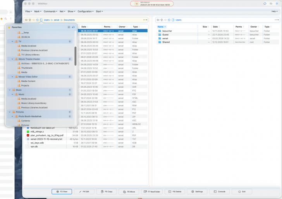Click the ntllj_sttngs.z green file icon
This screenshot has height=199, width=282.
coord(28,132)
